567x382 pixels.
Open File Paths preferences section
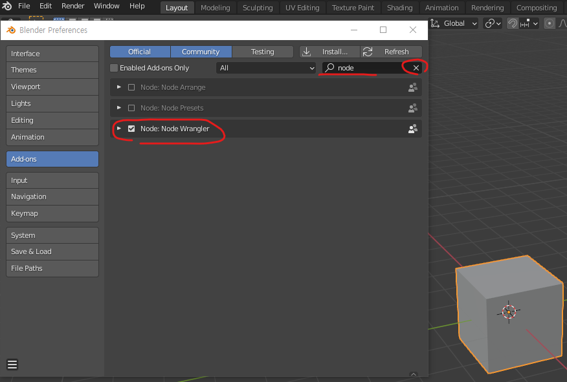[x=52, y=269]
